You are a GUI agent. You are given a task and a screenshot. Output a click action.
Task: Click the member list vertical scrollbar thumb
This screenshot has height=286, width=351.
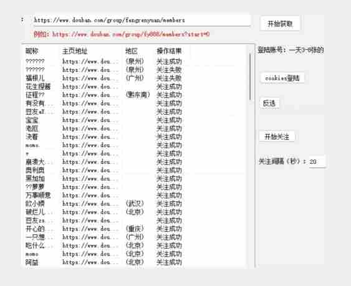(x=251, y=77)
